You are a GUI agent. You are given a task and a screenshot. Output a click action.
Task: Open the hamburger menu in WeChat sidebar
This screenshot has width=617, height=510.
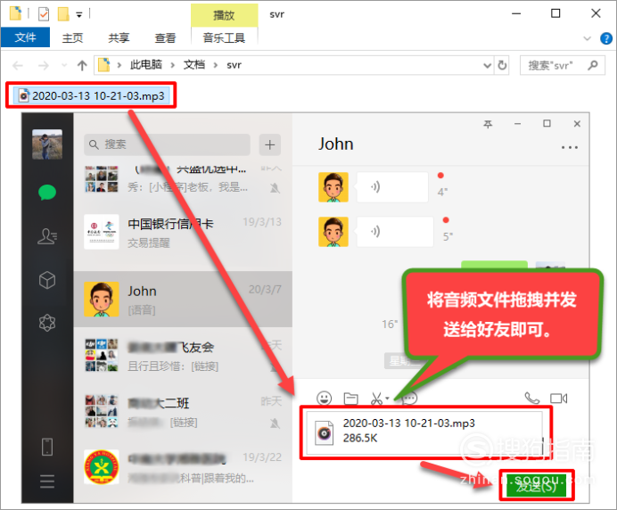[47, 481]
